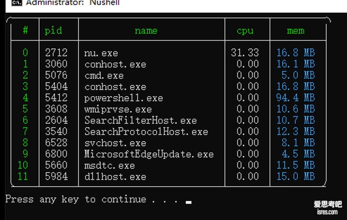The width and height of the screenshot is (347, 220).
Task: Click the 'Administrator: Nushell' window title
Action: (x=73, y=3)
